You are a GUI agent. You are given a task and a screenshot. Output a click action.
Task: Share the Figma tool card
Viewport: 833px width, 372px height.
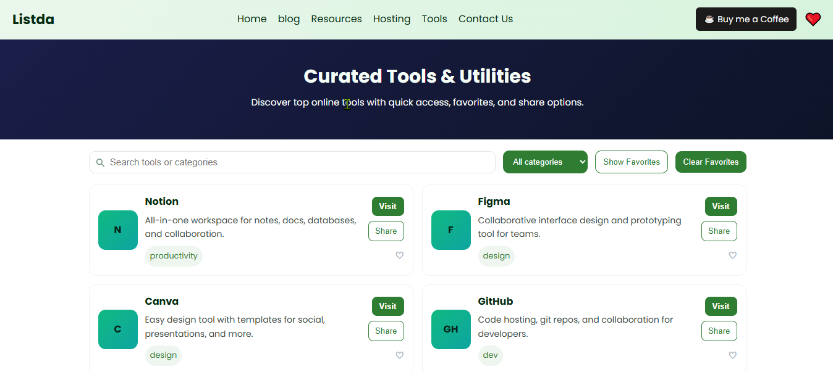click(x=719, y=231)
